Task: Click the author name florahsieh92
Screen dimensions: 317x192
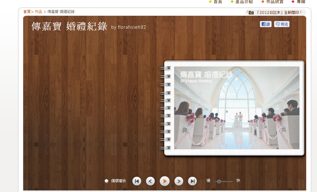Action: 132,27
